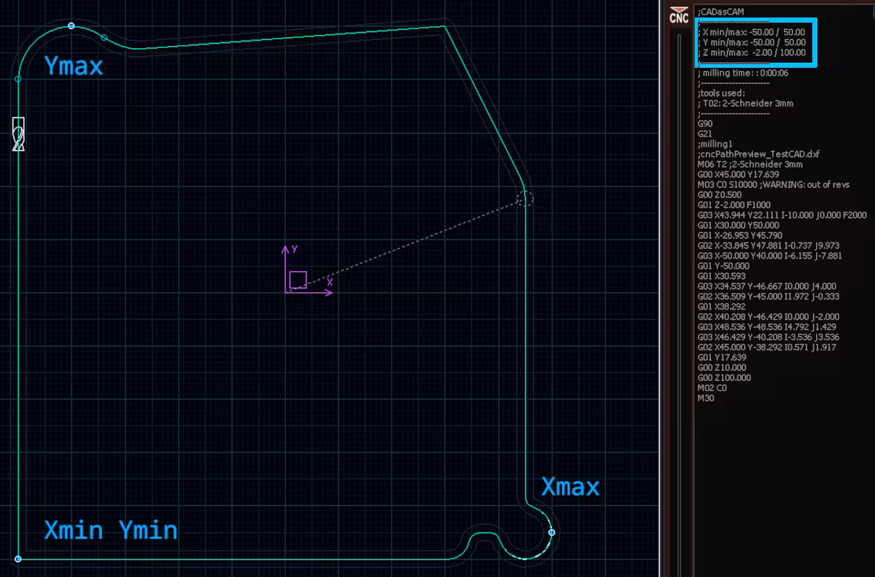The width and height of the screenshot is (875, 577).
Task: Click the 'G90' code line
Action: click(x=705, y=124)
